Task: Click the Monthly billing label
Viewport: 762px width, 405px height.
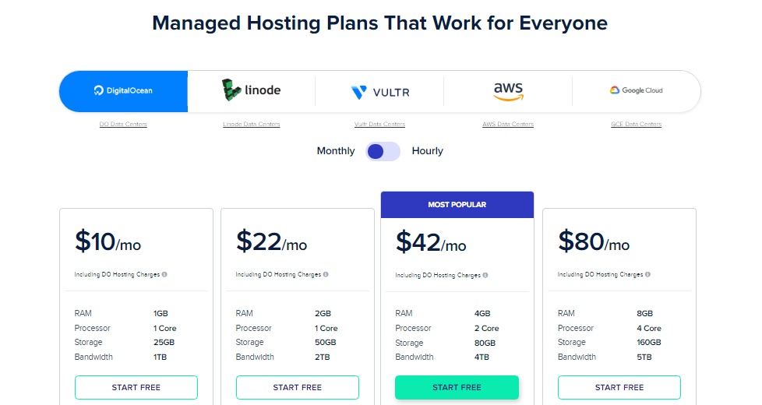Action: (x=336, y=151)
